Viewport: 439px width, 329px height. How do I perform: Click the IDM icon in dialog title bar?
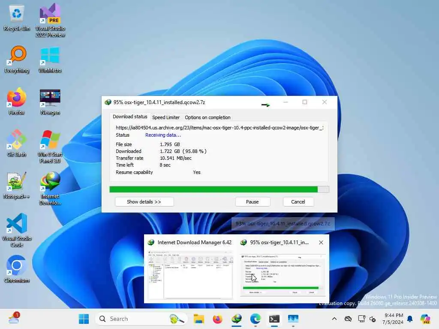(108, 102)
